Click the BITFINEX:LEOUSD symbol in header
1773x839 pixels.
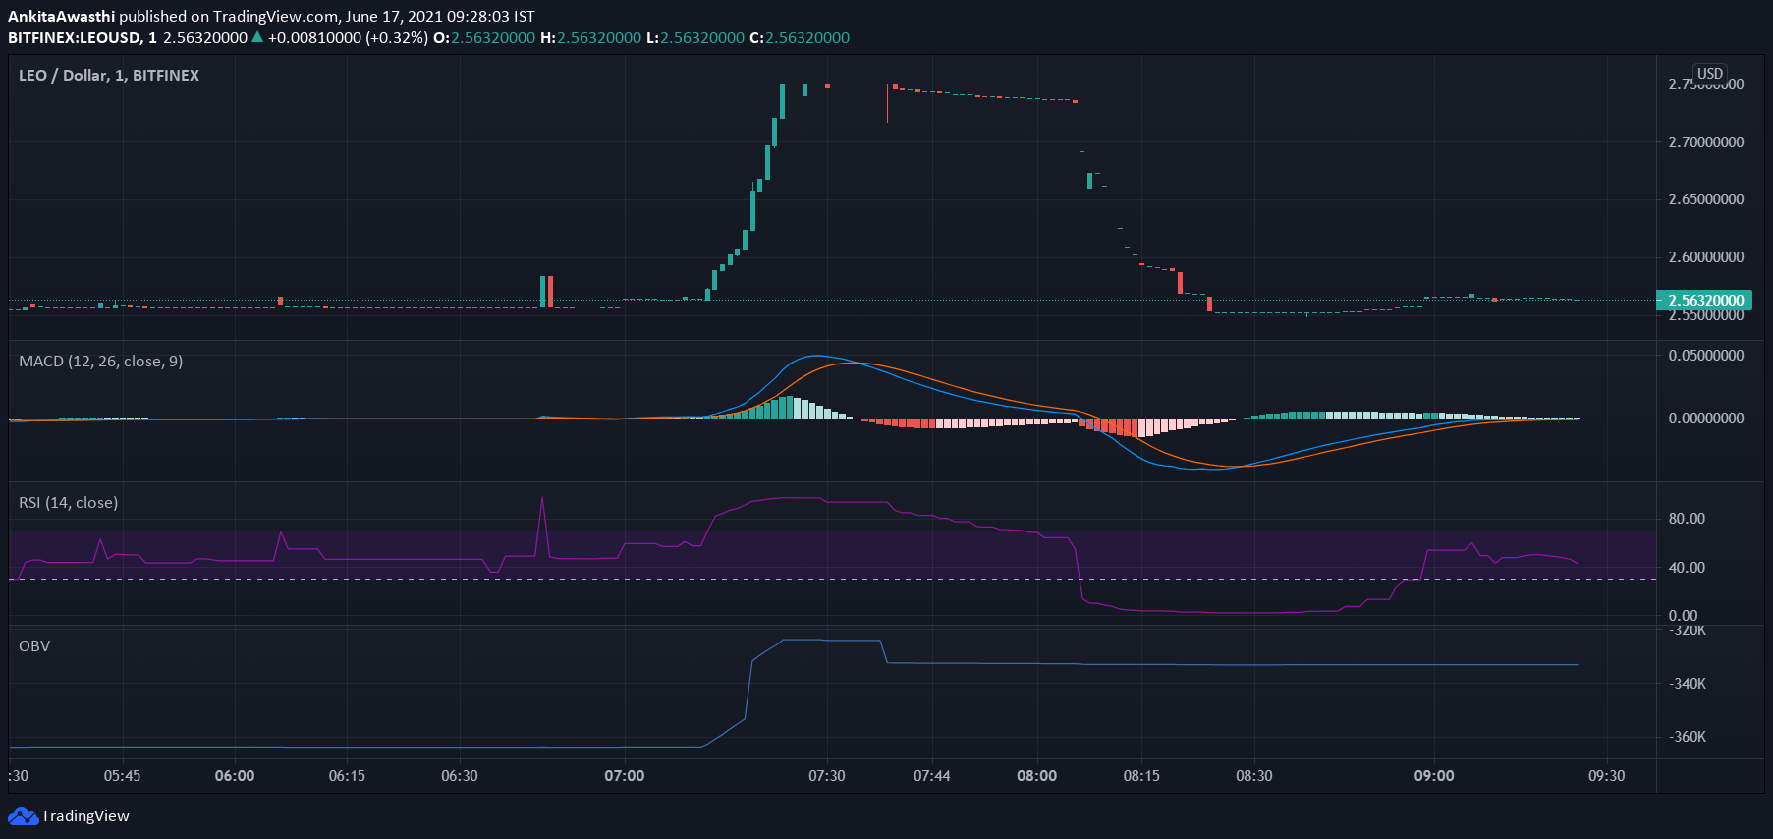point(74,38)
